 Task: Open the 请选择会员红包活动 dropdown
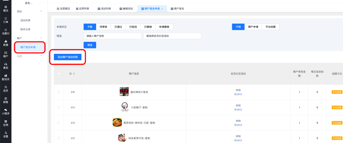click(x=172, y=36)
